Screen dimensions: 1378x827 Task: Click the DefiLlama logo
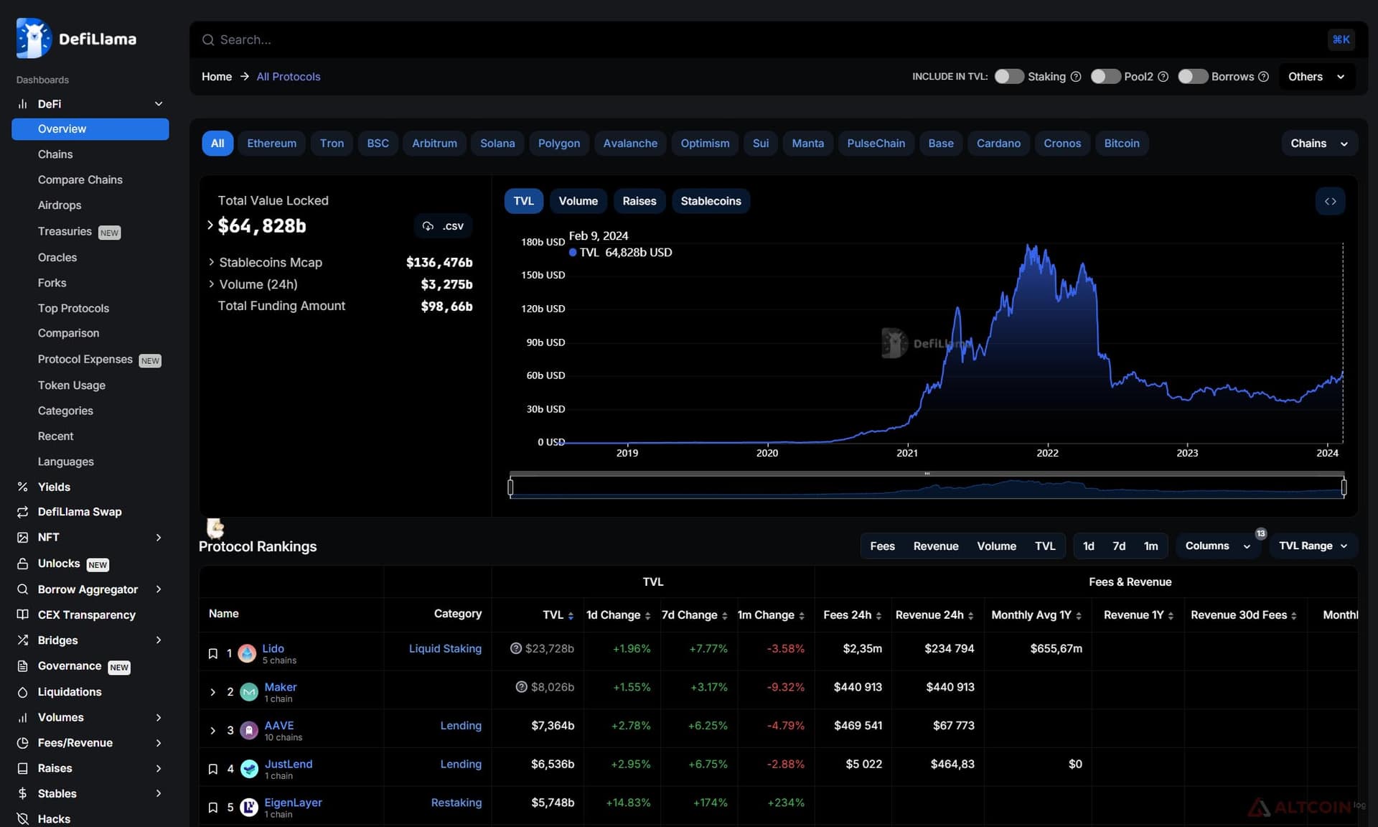[76, 39]
